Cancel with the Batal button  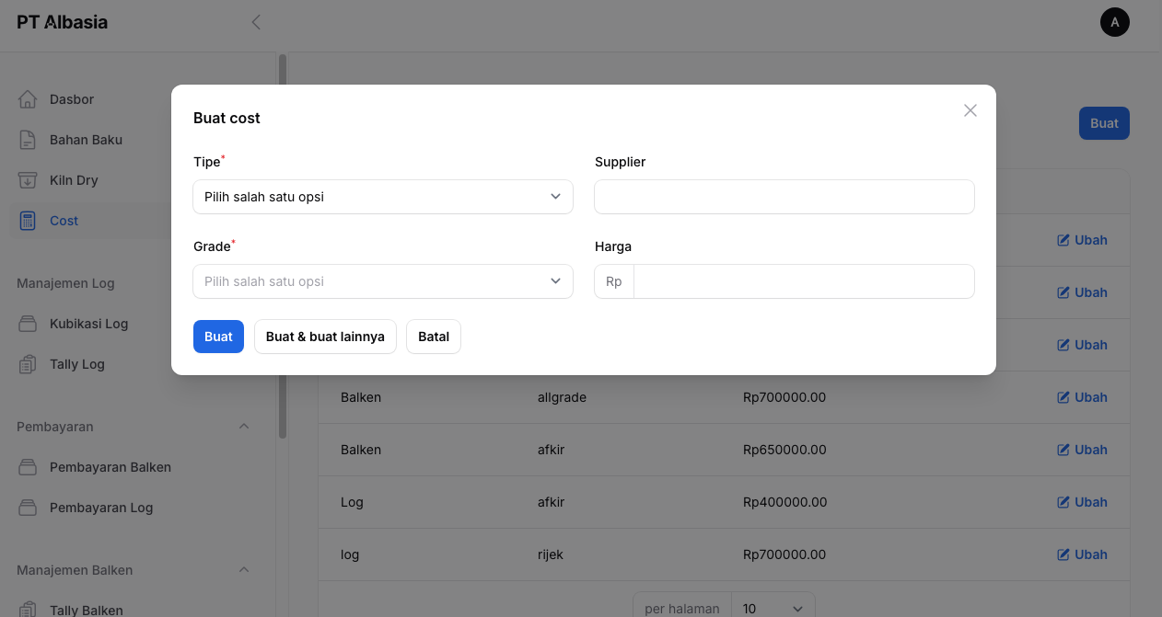(433, 337)
